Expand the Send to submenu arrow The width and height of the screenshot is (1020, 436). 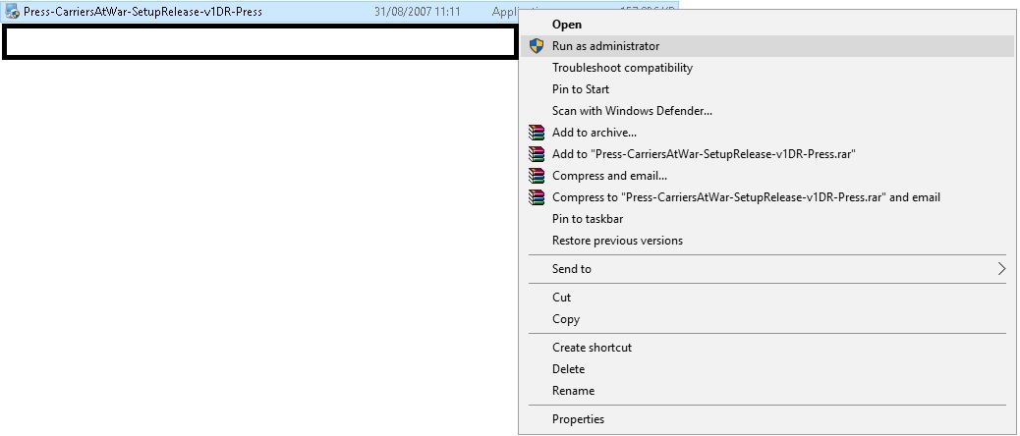[x=1001, y=269]
